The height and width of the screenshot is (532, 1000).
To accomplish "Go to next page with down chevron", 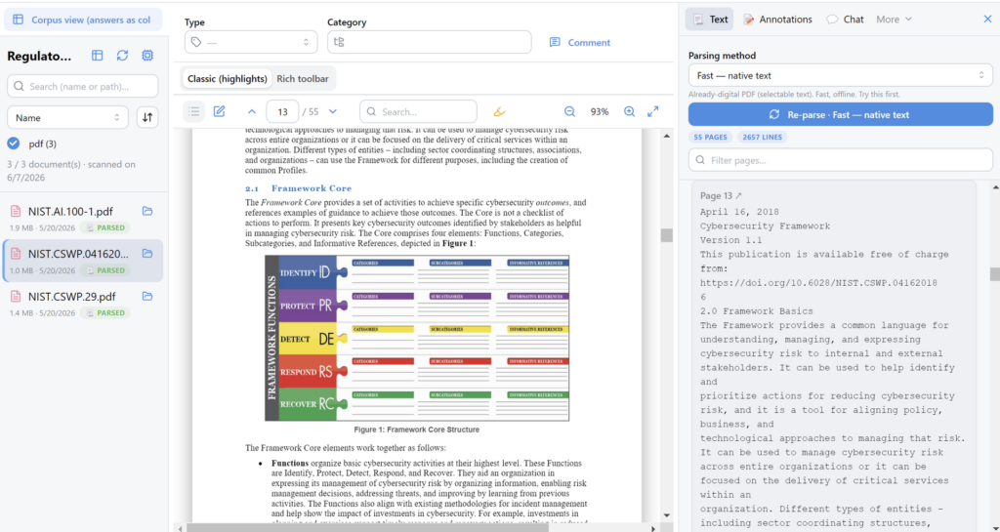I will click(x=333, y=111).
